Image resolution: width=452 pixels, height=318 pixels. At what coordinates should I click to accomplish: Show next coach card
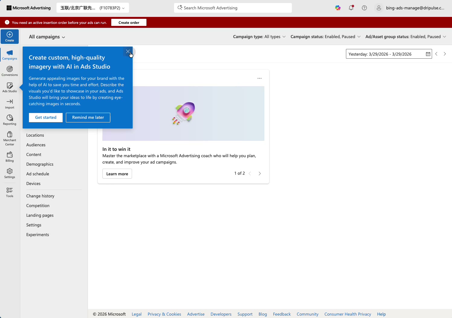[x=260, y=174]
